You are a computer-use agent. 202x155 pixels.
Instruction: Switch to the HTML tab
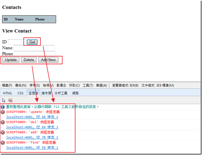[x=7, y=93]
